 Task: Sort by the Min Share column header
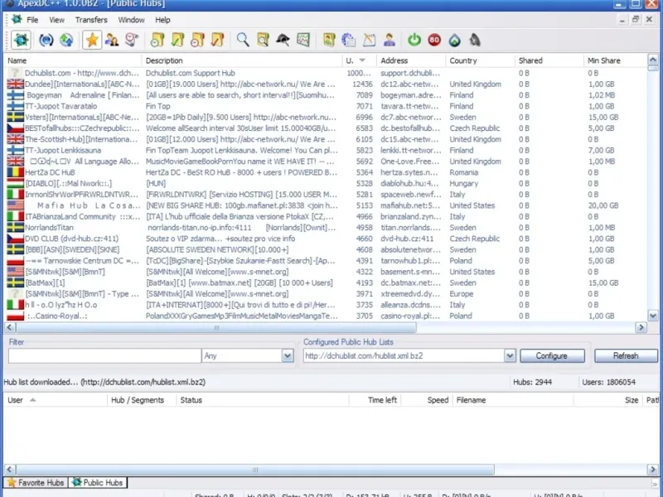pyautogui.click(x=615, y=60)
